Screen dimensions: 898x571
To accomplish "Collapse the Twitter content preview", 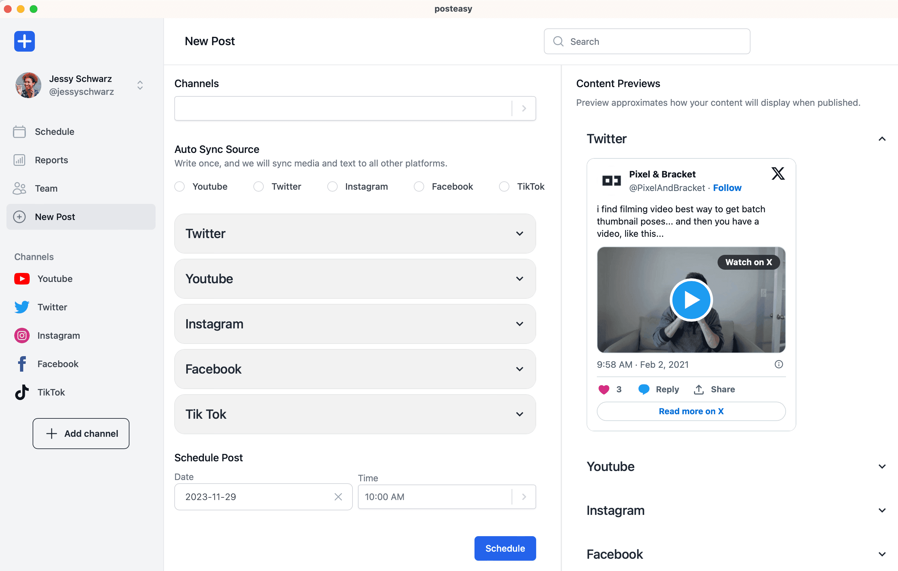I will pyautogui.click(x=882, y=139).
